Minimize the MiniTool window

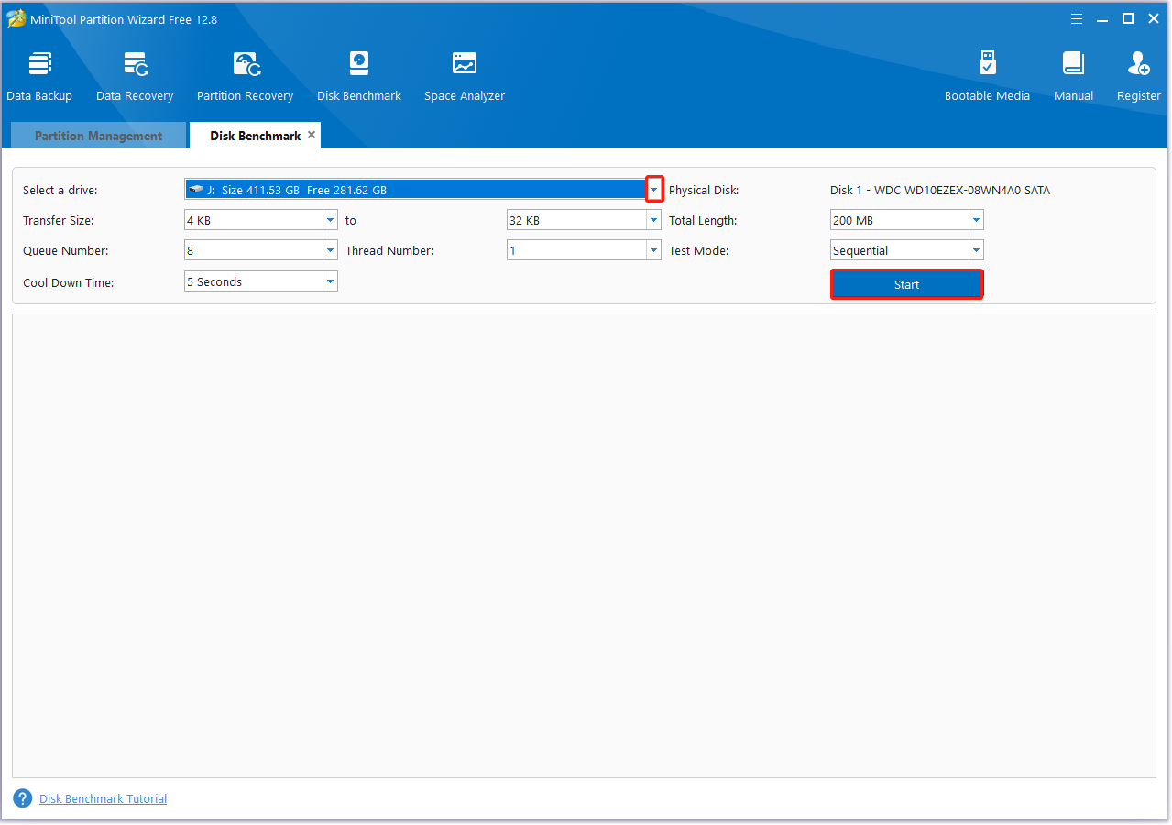pyautogui.click(x=1102, y=18)
